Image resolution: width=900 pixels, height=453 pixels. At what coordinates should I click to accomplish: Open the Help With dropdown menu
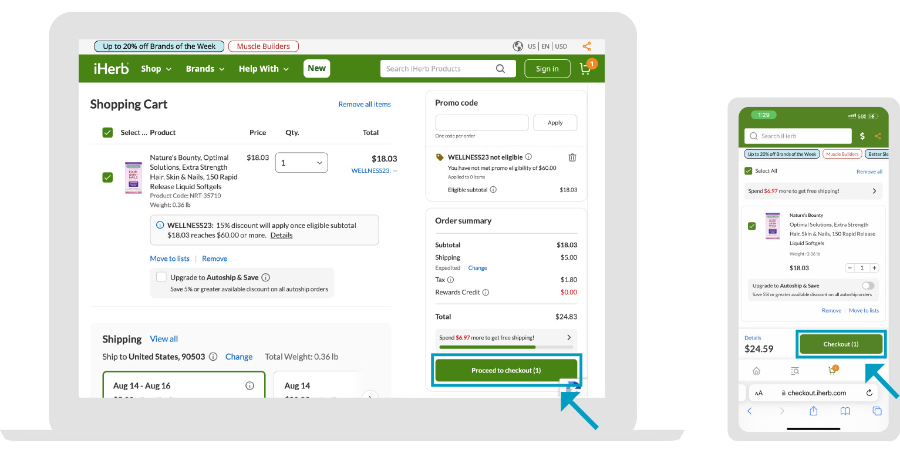(x=264, y=69)
